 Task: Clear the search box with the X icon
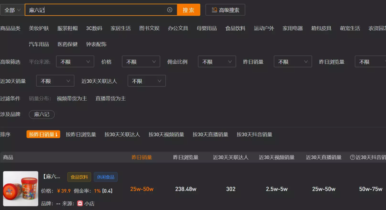click(x=170, y=10)
